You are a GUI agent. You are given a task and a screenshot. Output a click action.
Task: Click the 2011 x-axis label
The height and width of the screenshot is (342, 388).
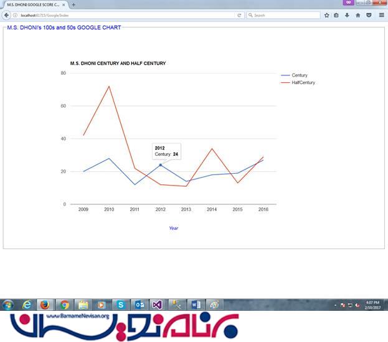pos(135,209)
